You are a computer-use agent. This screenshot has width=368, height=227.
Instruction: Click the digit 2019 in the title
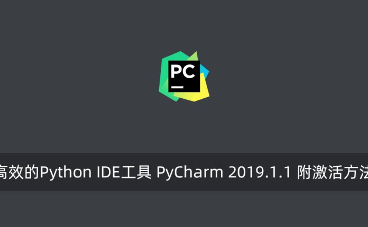pos(244,173)
